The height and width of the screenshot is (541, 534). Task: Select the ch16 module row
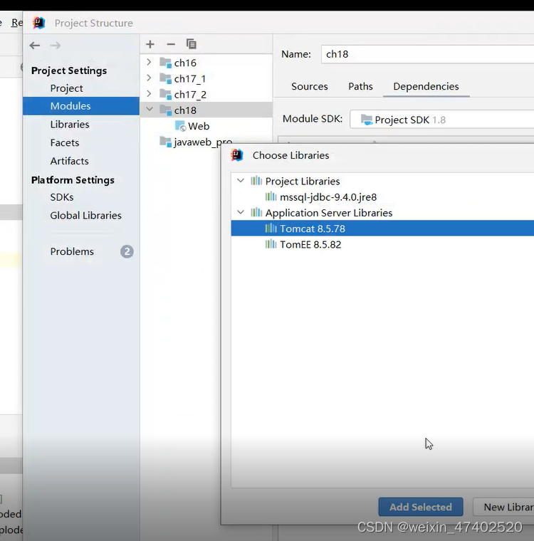click(x=206, y=63)
